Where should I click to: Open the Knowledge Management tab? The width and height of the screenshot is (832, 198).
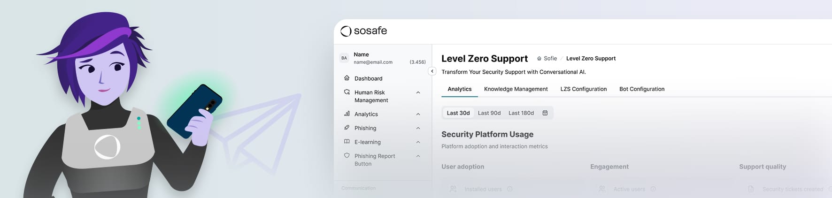[516, 89]
